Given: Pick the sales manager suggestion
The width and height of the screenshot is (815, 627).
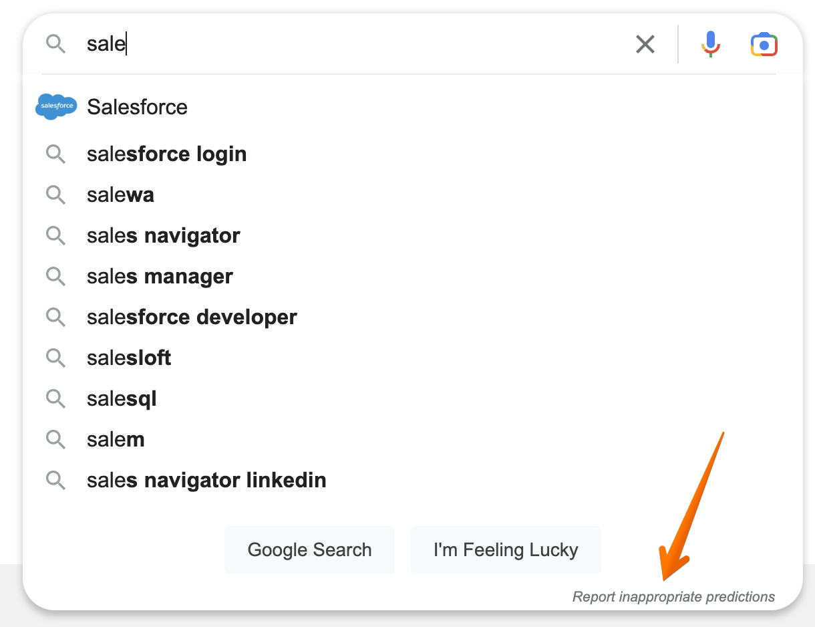Looking at the screenshot, I should coord(159,276).
